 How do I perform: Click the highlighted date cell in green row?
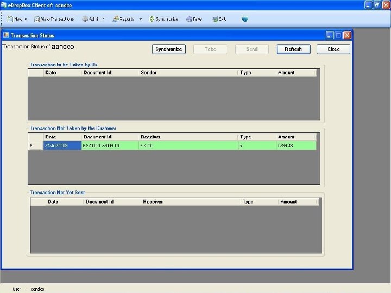[x=62, y=145]
